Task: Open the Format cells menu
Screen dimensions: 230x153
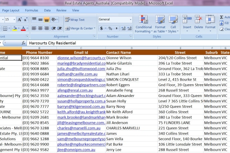Action: coord(210,23)
